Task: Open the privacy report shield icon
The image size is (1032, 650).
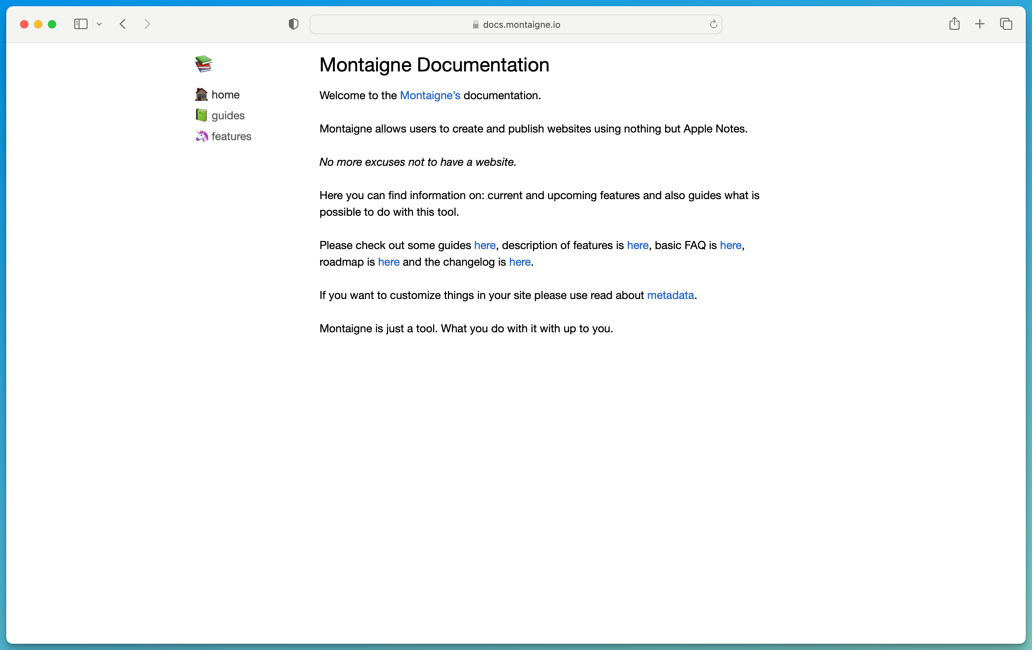Action: click(x=293, y=24)
